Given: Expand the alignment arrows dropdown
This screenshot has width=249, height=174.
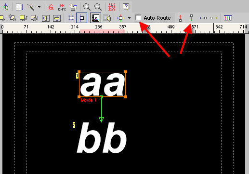Looking at the screenshot, I should pyautogui.click(x=129, y=18).
